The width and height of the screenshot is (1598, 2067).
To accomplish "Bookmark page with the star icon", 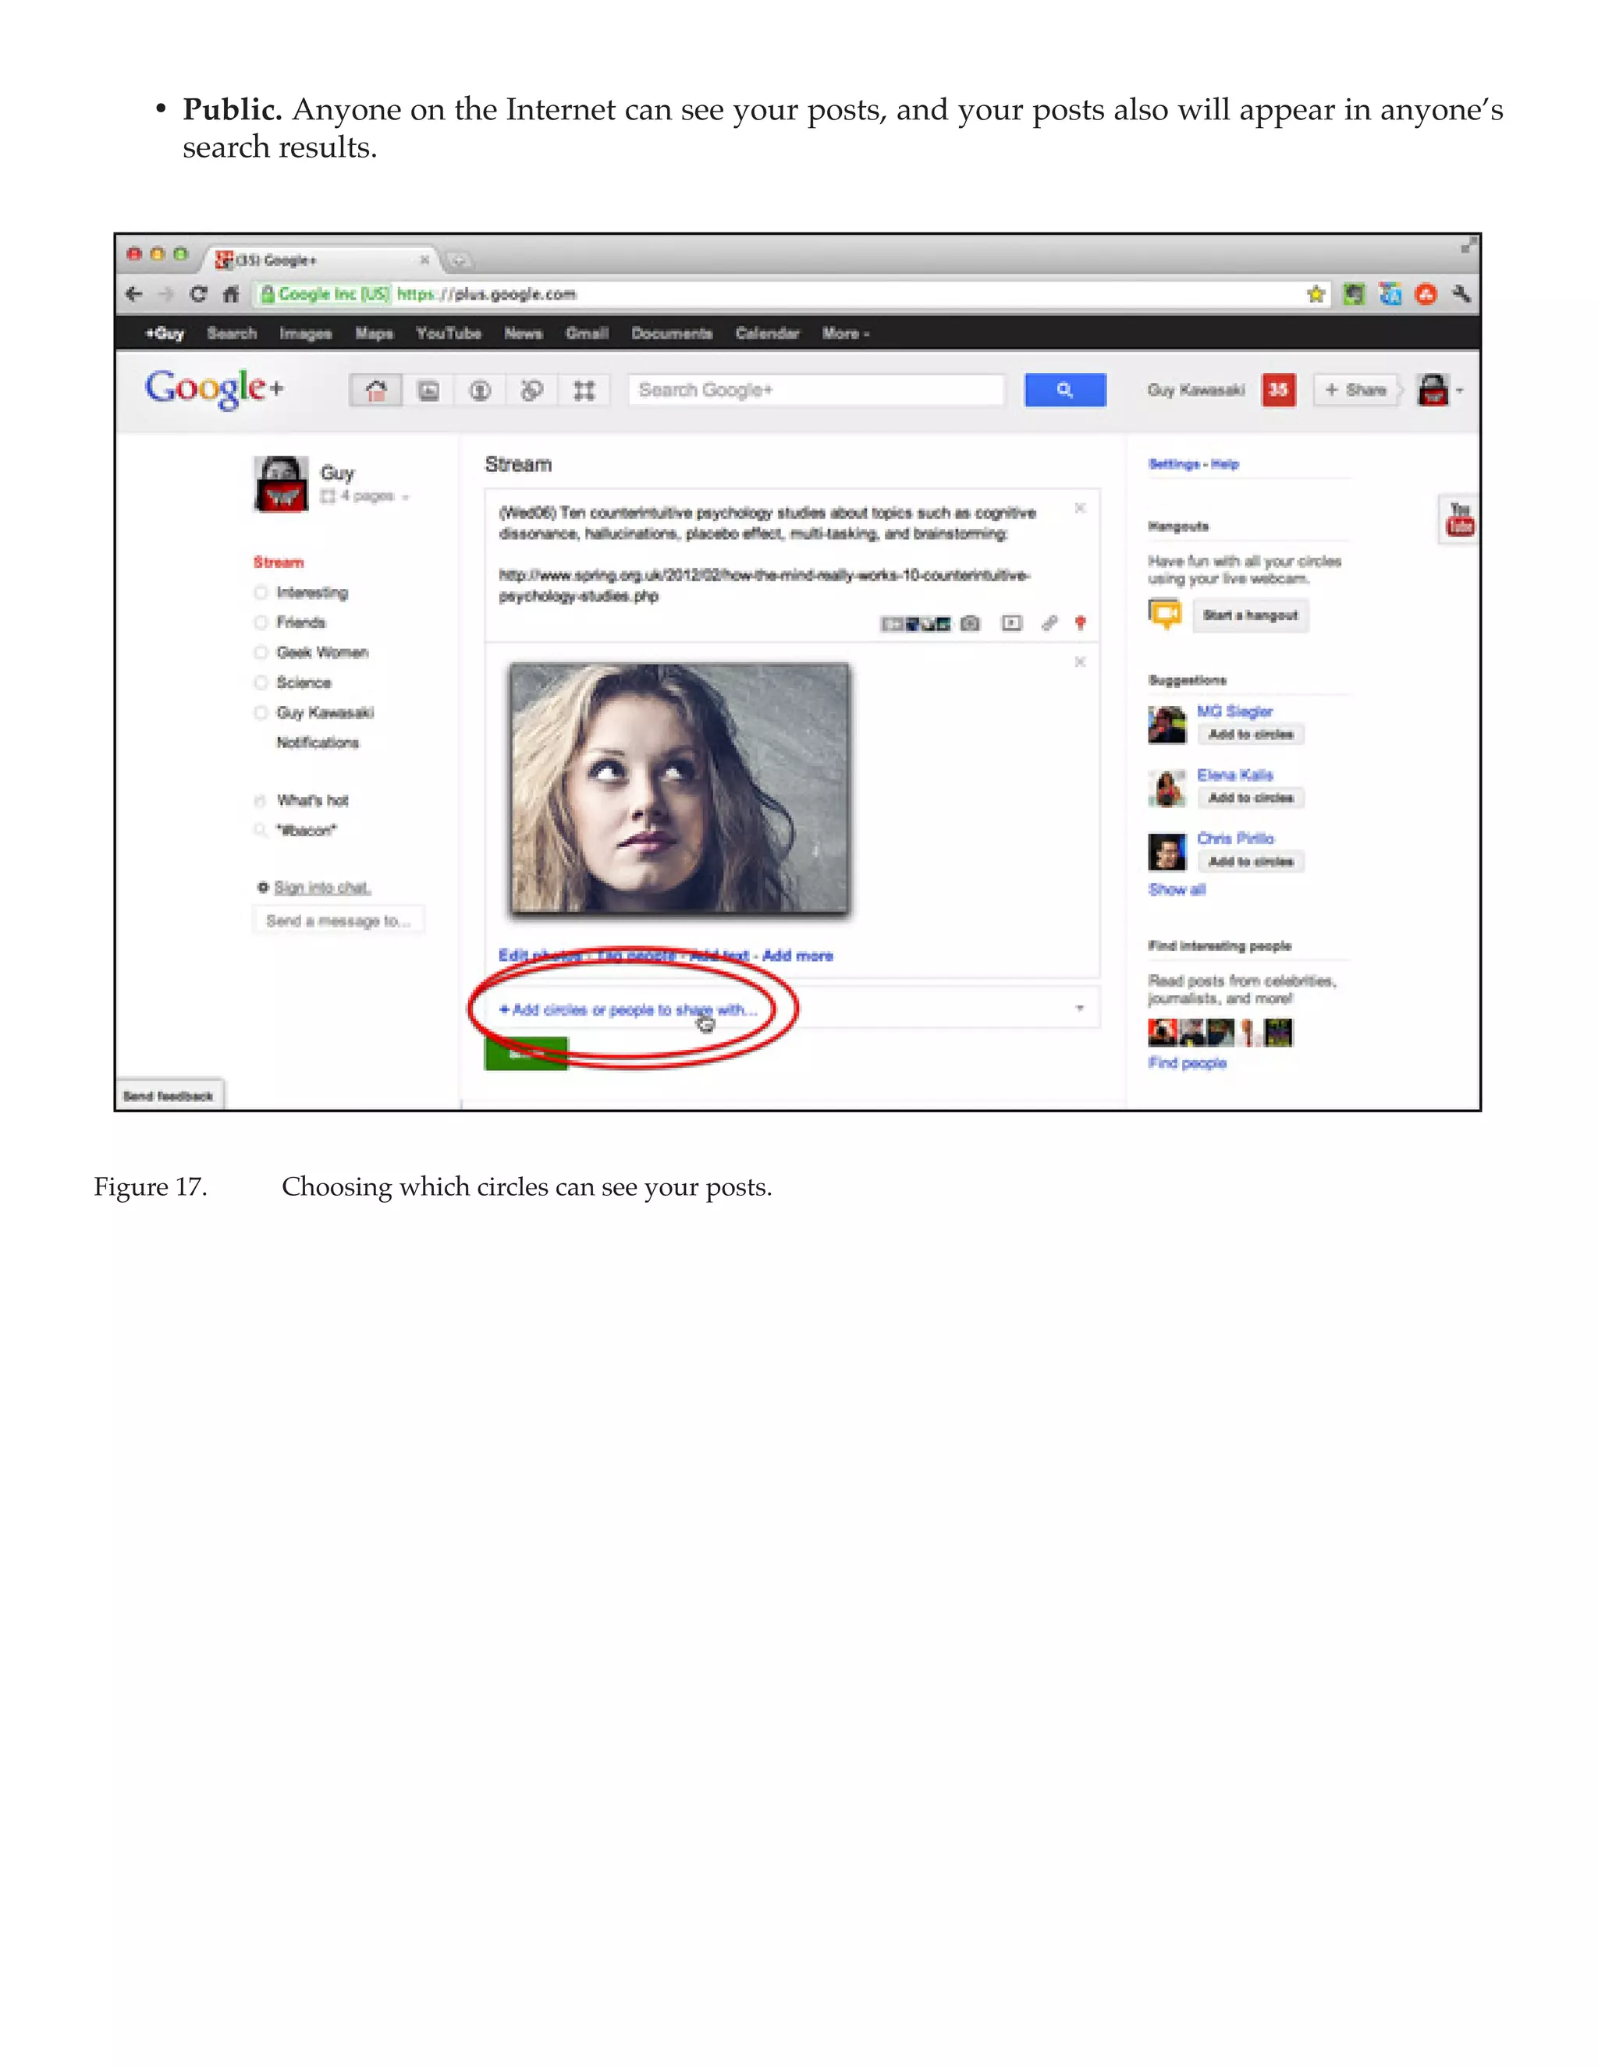I will (1316, 294).
